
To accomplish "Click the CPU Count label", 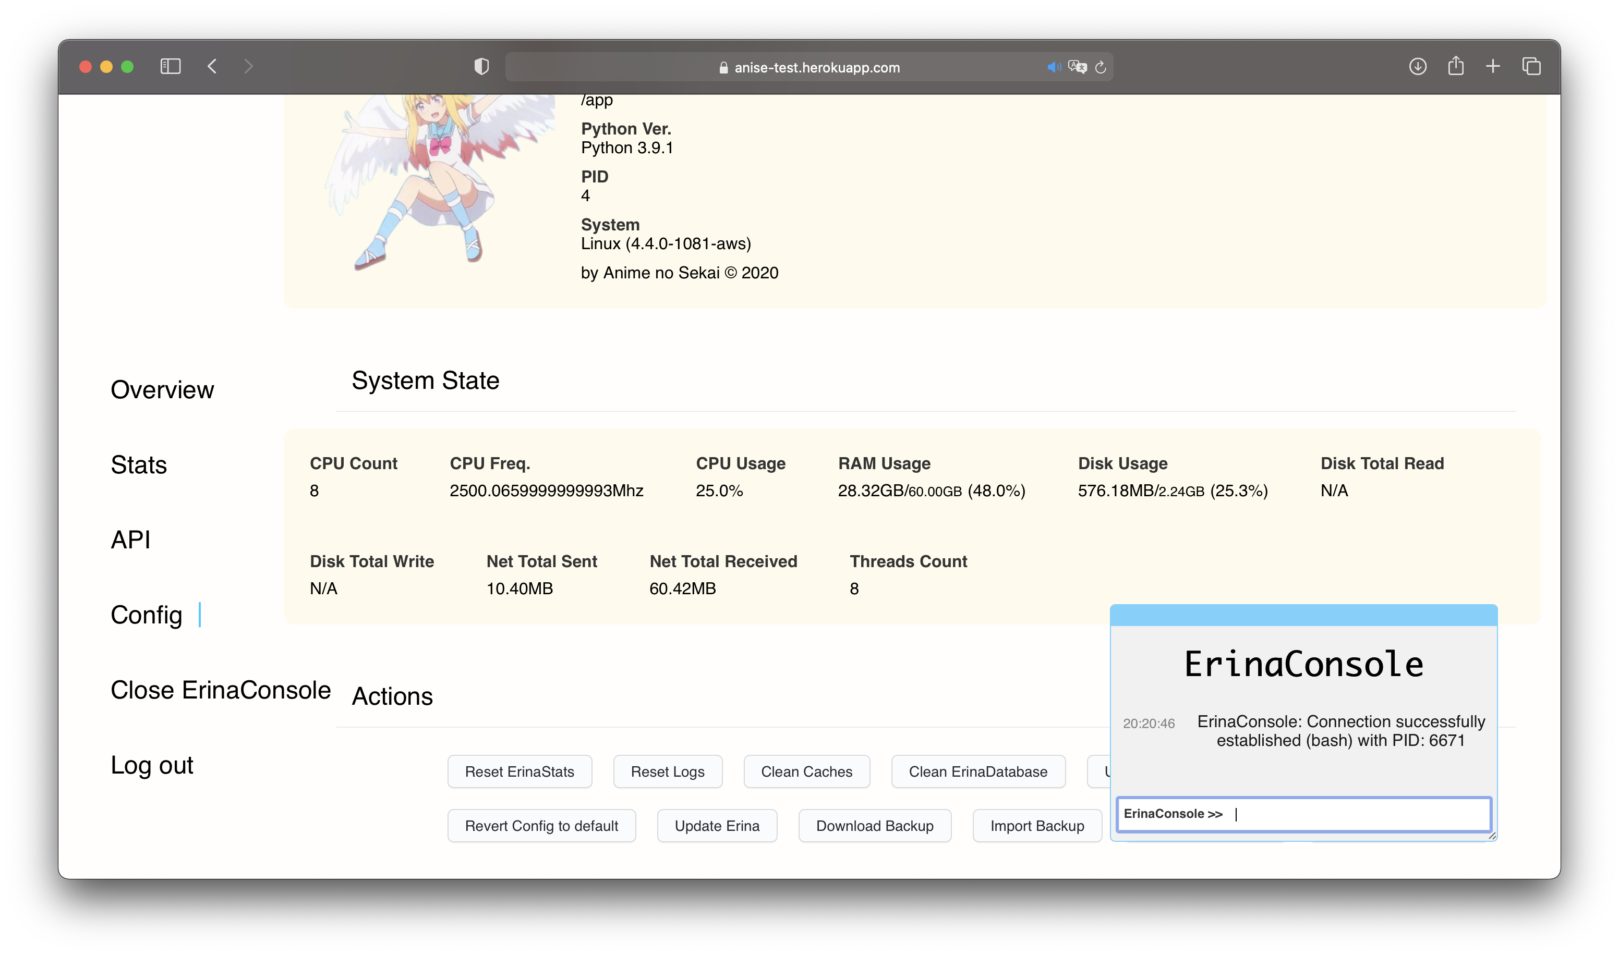I will [x=353, y=463].
